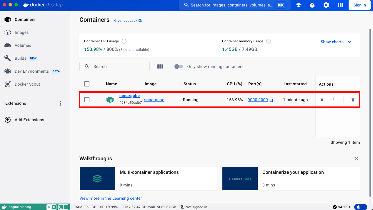Click the v4.26.1 version indicator
The height and width of the screenshot is (210, 373).
[x=342, y=207]
